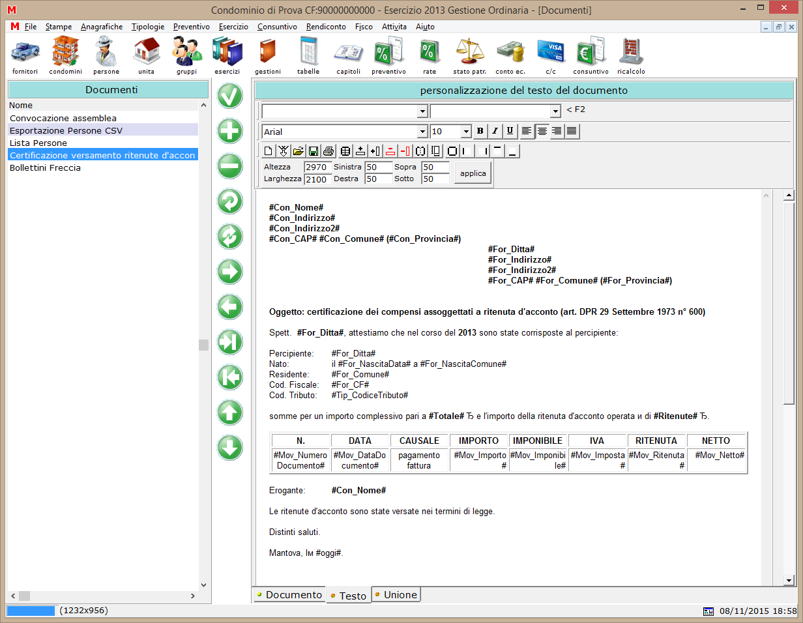Click the ricalcolo abacus icon
803x623 pixels.
630,52
